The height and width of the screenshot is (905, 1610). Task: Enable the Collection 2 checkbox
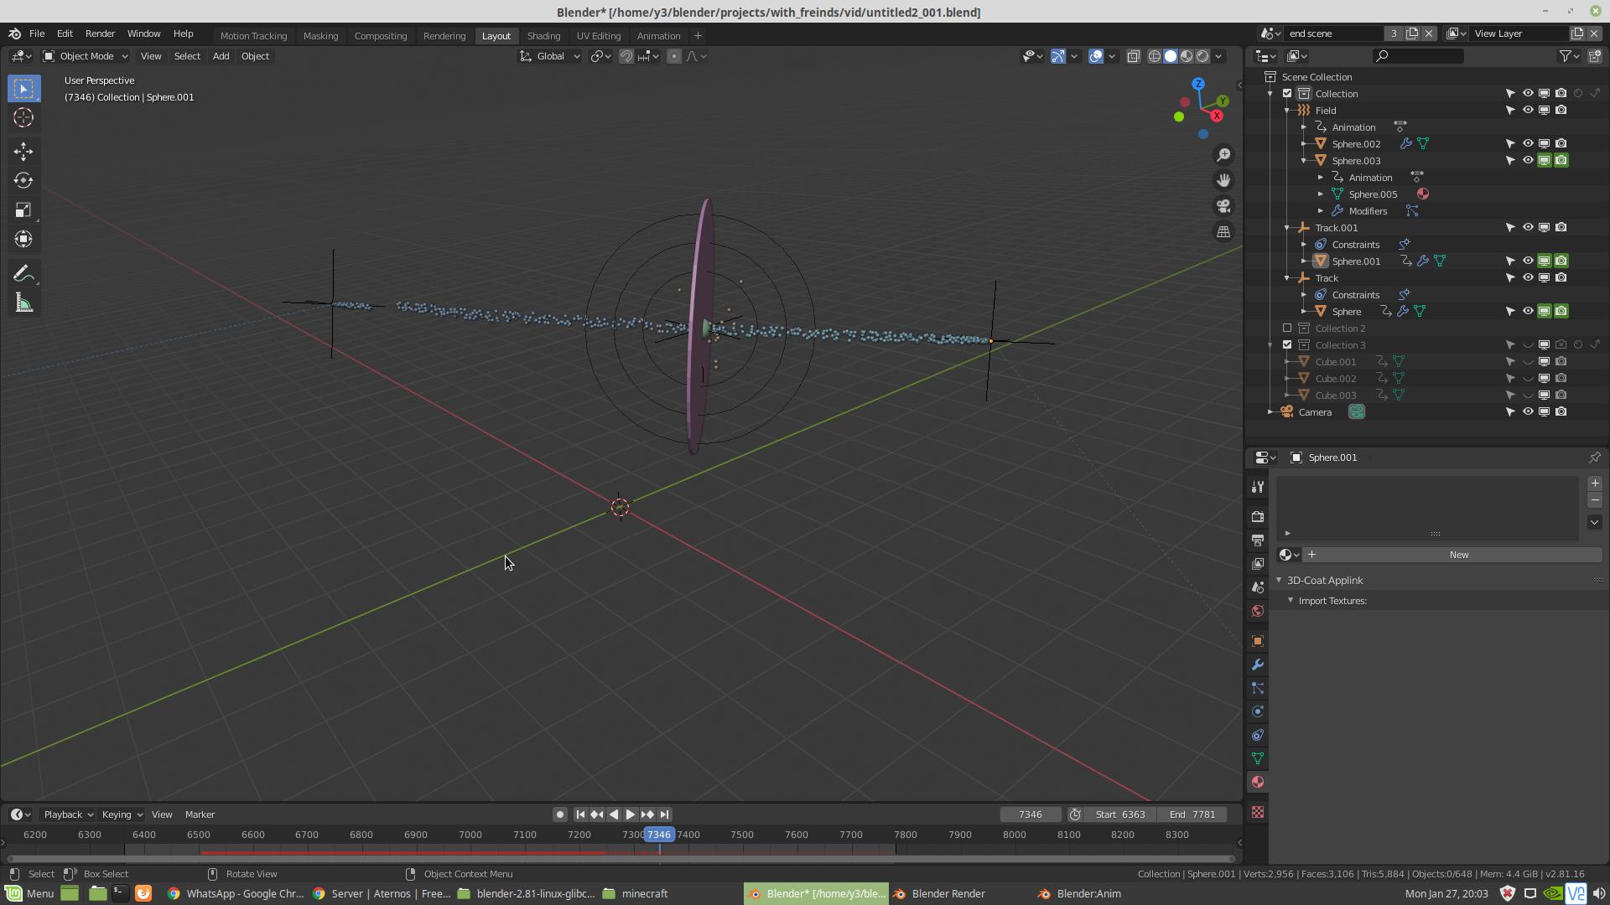coord(1287,328)
